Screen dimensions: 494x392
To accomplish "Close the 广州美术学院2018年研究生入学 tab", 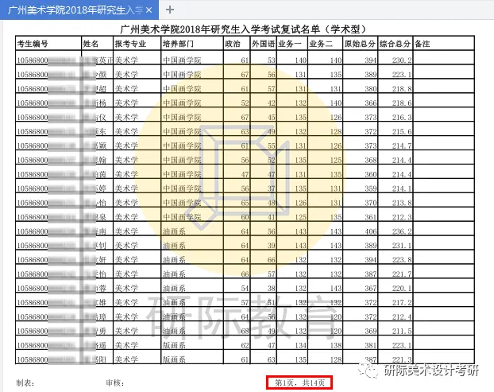I will coord(149,10).
